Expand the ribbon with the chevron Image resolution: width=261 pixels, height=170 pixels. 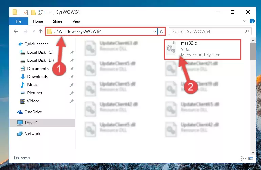tap(244, 21)
